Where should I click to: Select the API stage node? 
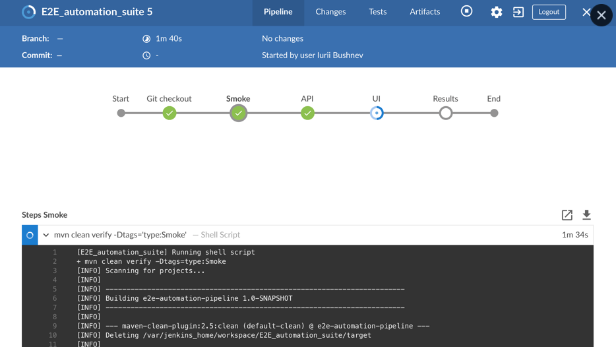tap(307, 113)
